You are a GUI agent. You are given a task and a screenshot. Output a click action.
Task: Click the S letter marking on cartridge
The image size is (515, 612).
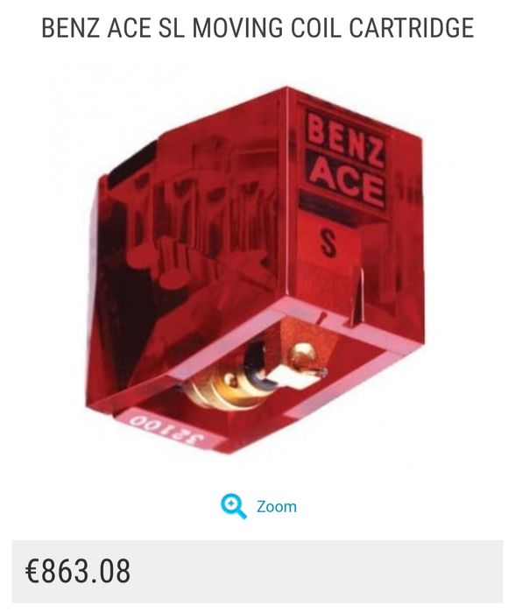328,243
